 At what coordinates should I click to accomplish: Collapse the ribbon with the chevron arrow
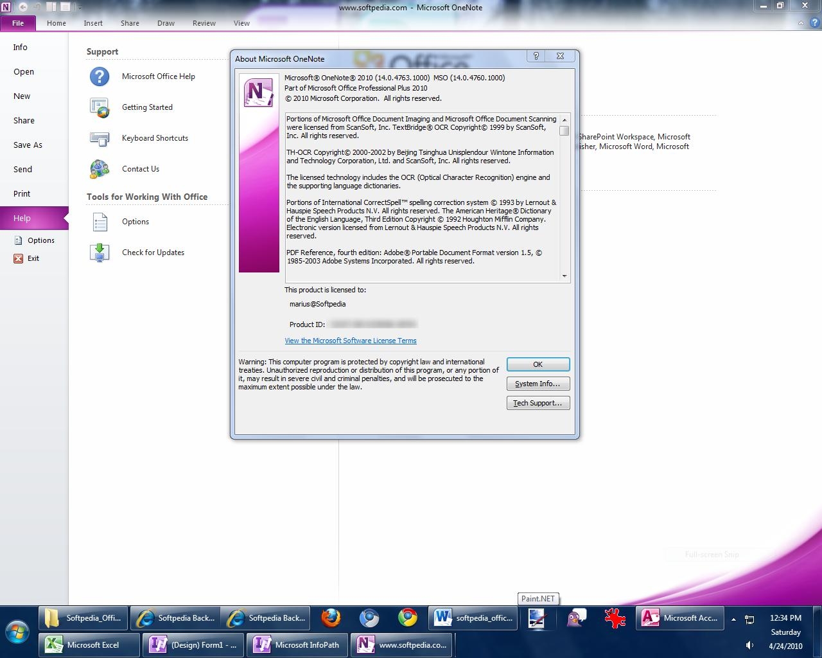click(x=800, y=23)
